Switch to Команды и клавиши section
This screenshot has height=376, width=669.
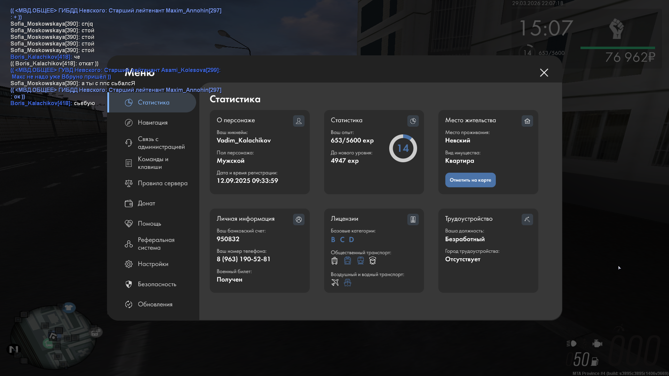click(x=153, y=163)
